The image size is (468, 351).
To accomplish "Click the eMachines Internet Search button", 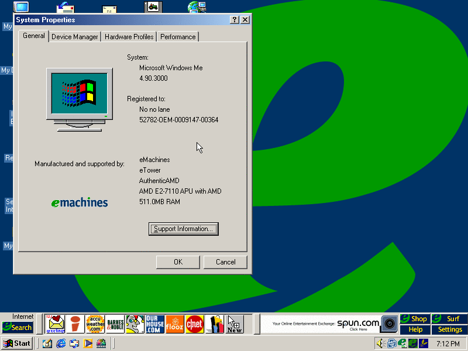I will 17,328.
